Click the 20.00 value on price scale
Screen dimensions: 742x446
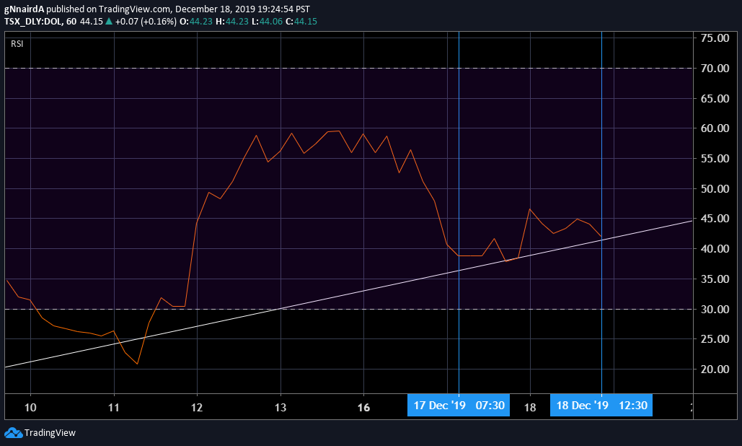715,370
